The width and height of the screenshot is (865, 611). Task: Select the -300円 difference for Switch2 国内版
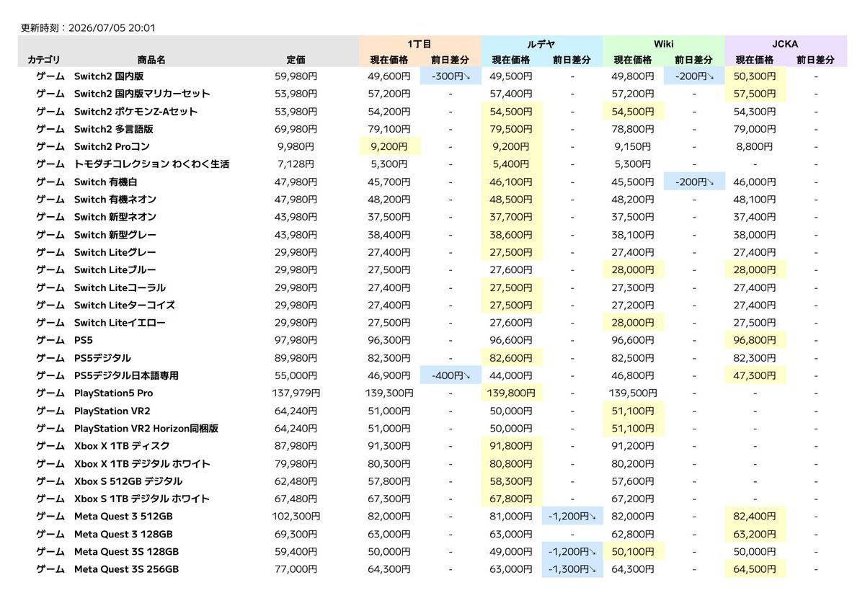tap(450, 76)
